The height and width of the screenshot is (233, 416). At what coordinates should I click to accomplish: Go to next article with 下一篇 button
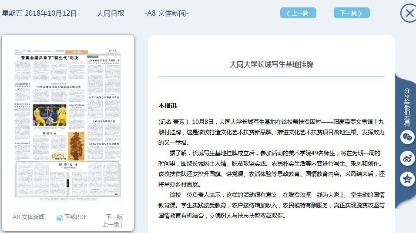click(352, 13)
